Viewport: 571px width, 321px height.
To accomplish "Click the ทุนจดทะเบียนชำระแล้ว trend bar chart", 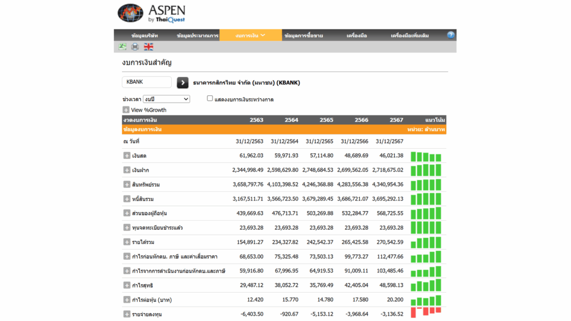I will (x=426, y=227).
